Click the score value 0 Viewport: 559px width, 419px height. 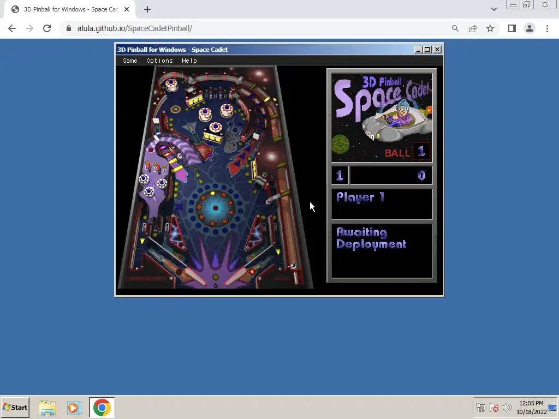pos(421,175)
